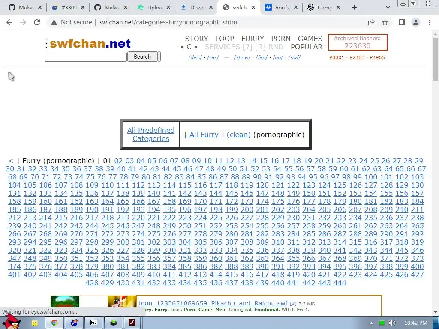Go to page 100
The height and width of the screenshot is (329, 439).
[x=371, y=177]
